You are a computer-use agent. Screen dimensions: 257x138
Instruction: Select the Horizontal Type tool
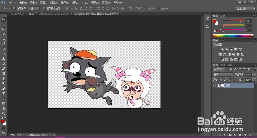[3, 94]
